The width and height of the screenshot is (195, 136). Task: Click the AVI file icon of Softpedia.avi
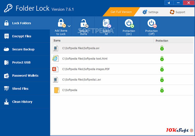click(x=55, y=48)
